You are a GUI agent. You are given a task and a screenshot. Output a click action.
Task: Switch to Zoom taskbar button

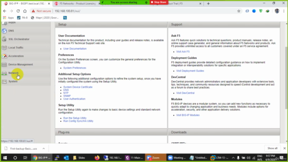pyautogui.click(x=155, y=158)
